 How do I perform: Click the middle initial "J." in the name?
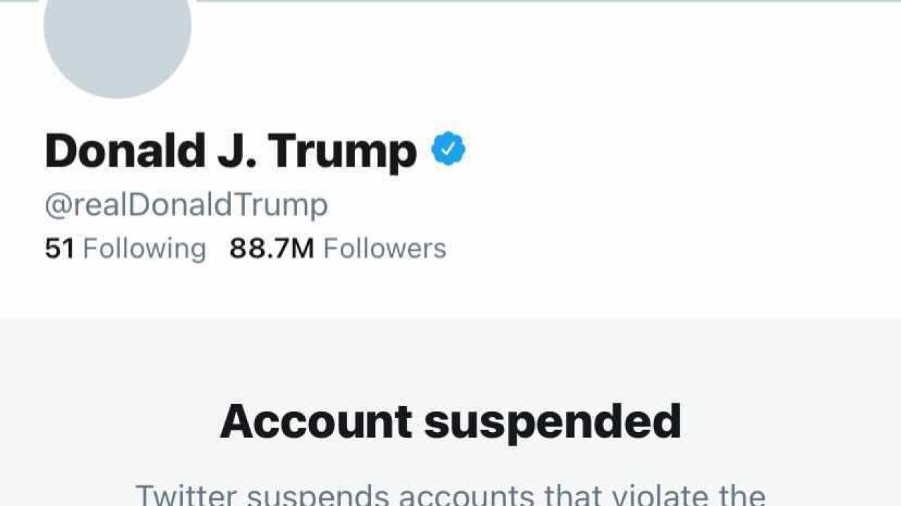click(x=237, y=150)
